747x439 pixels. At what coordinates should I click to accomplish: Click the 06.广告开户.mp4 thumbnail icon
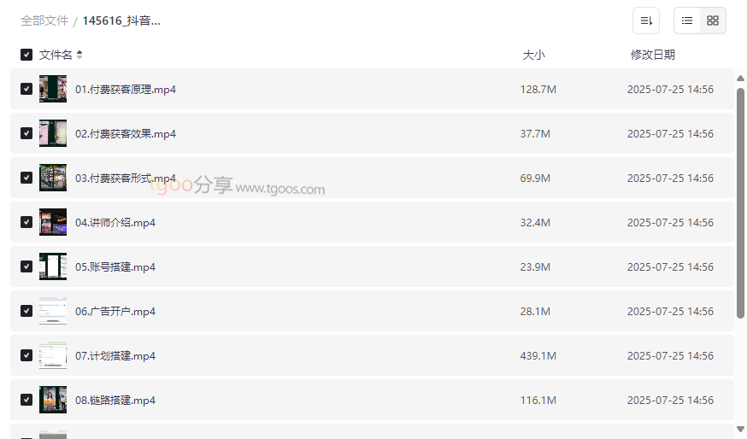53,312
